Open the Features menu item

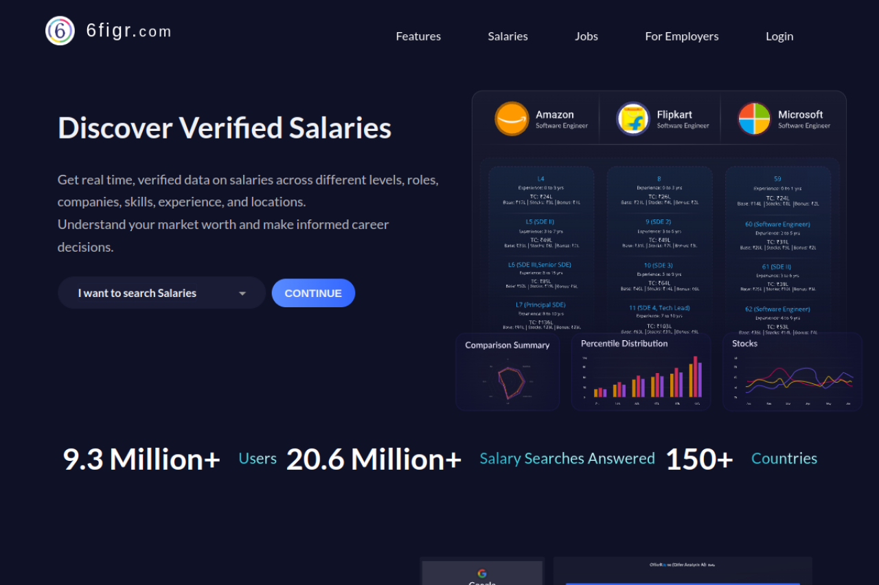pyautogui.click(x=418, y=36)
